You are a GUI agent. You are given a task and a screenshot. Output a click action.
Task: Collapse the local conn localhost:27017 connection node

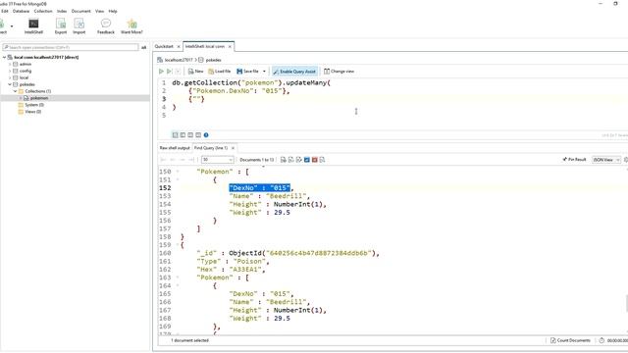pos(4,57)
